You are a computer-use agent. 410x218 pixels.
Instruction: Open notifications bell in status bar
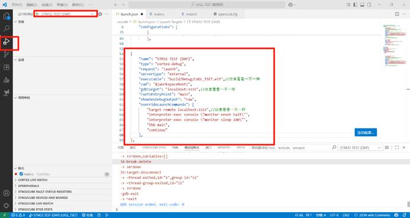[404, 215]
